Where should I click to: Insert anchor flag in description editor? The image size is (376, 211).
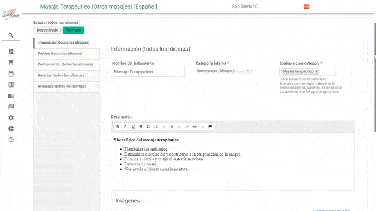coord(210,126)
